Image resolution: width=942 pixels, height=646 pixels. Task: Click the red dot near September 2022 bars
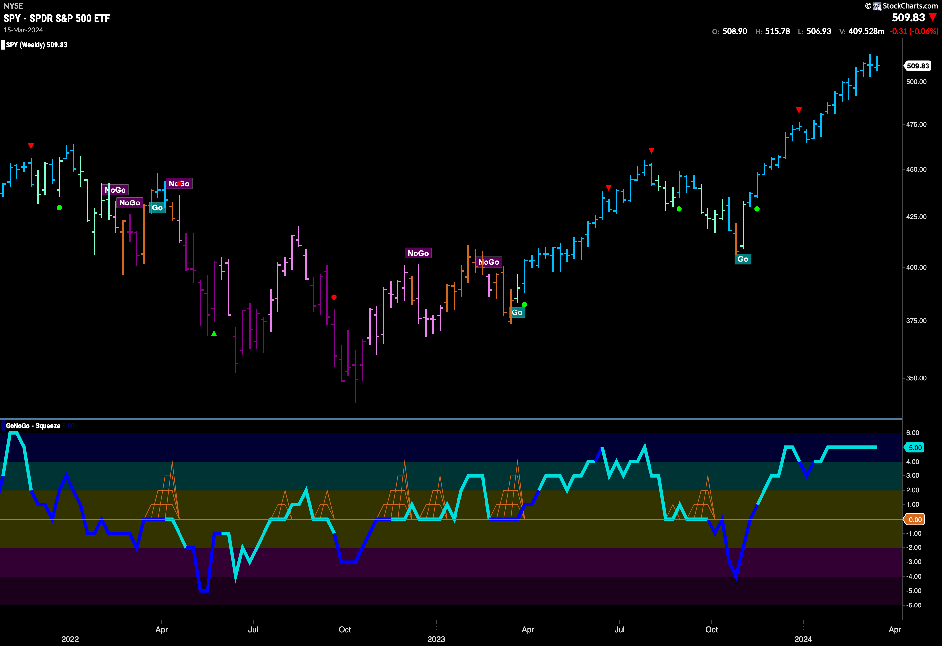coord(334,297)
